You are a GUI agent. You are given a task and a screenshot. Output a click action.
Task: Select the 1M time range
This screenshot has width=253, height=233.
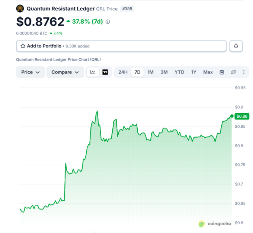(150, 72)
